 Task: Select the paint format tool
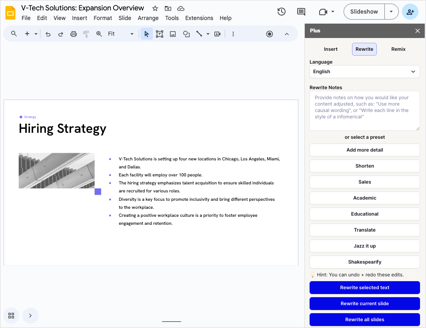coord(86,34)
